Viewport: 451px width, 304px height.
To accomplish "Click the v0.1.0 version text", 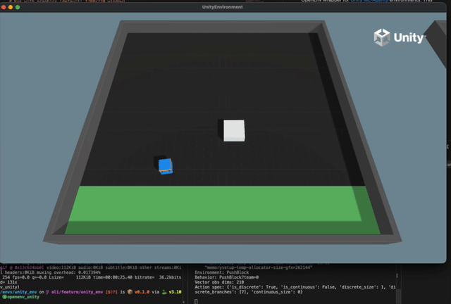I will (x=142, y=292).
